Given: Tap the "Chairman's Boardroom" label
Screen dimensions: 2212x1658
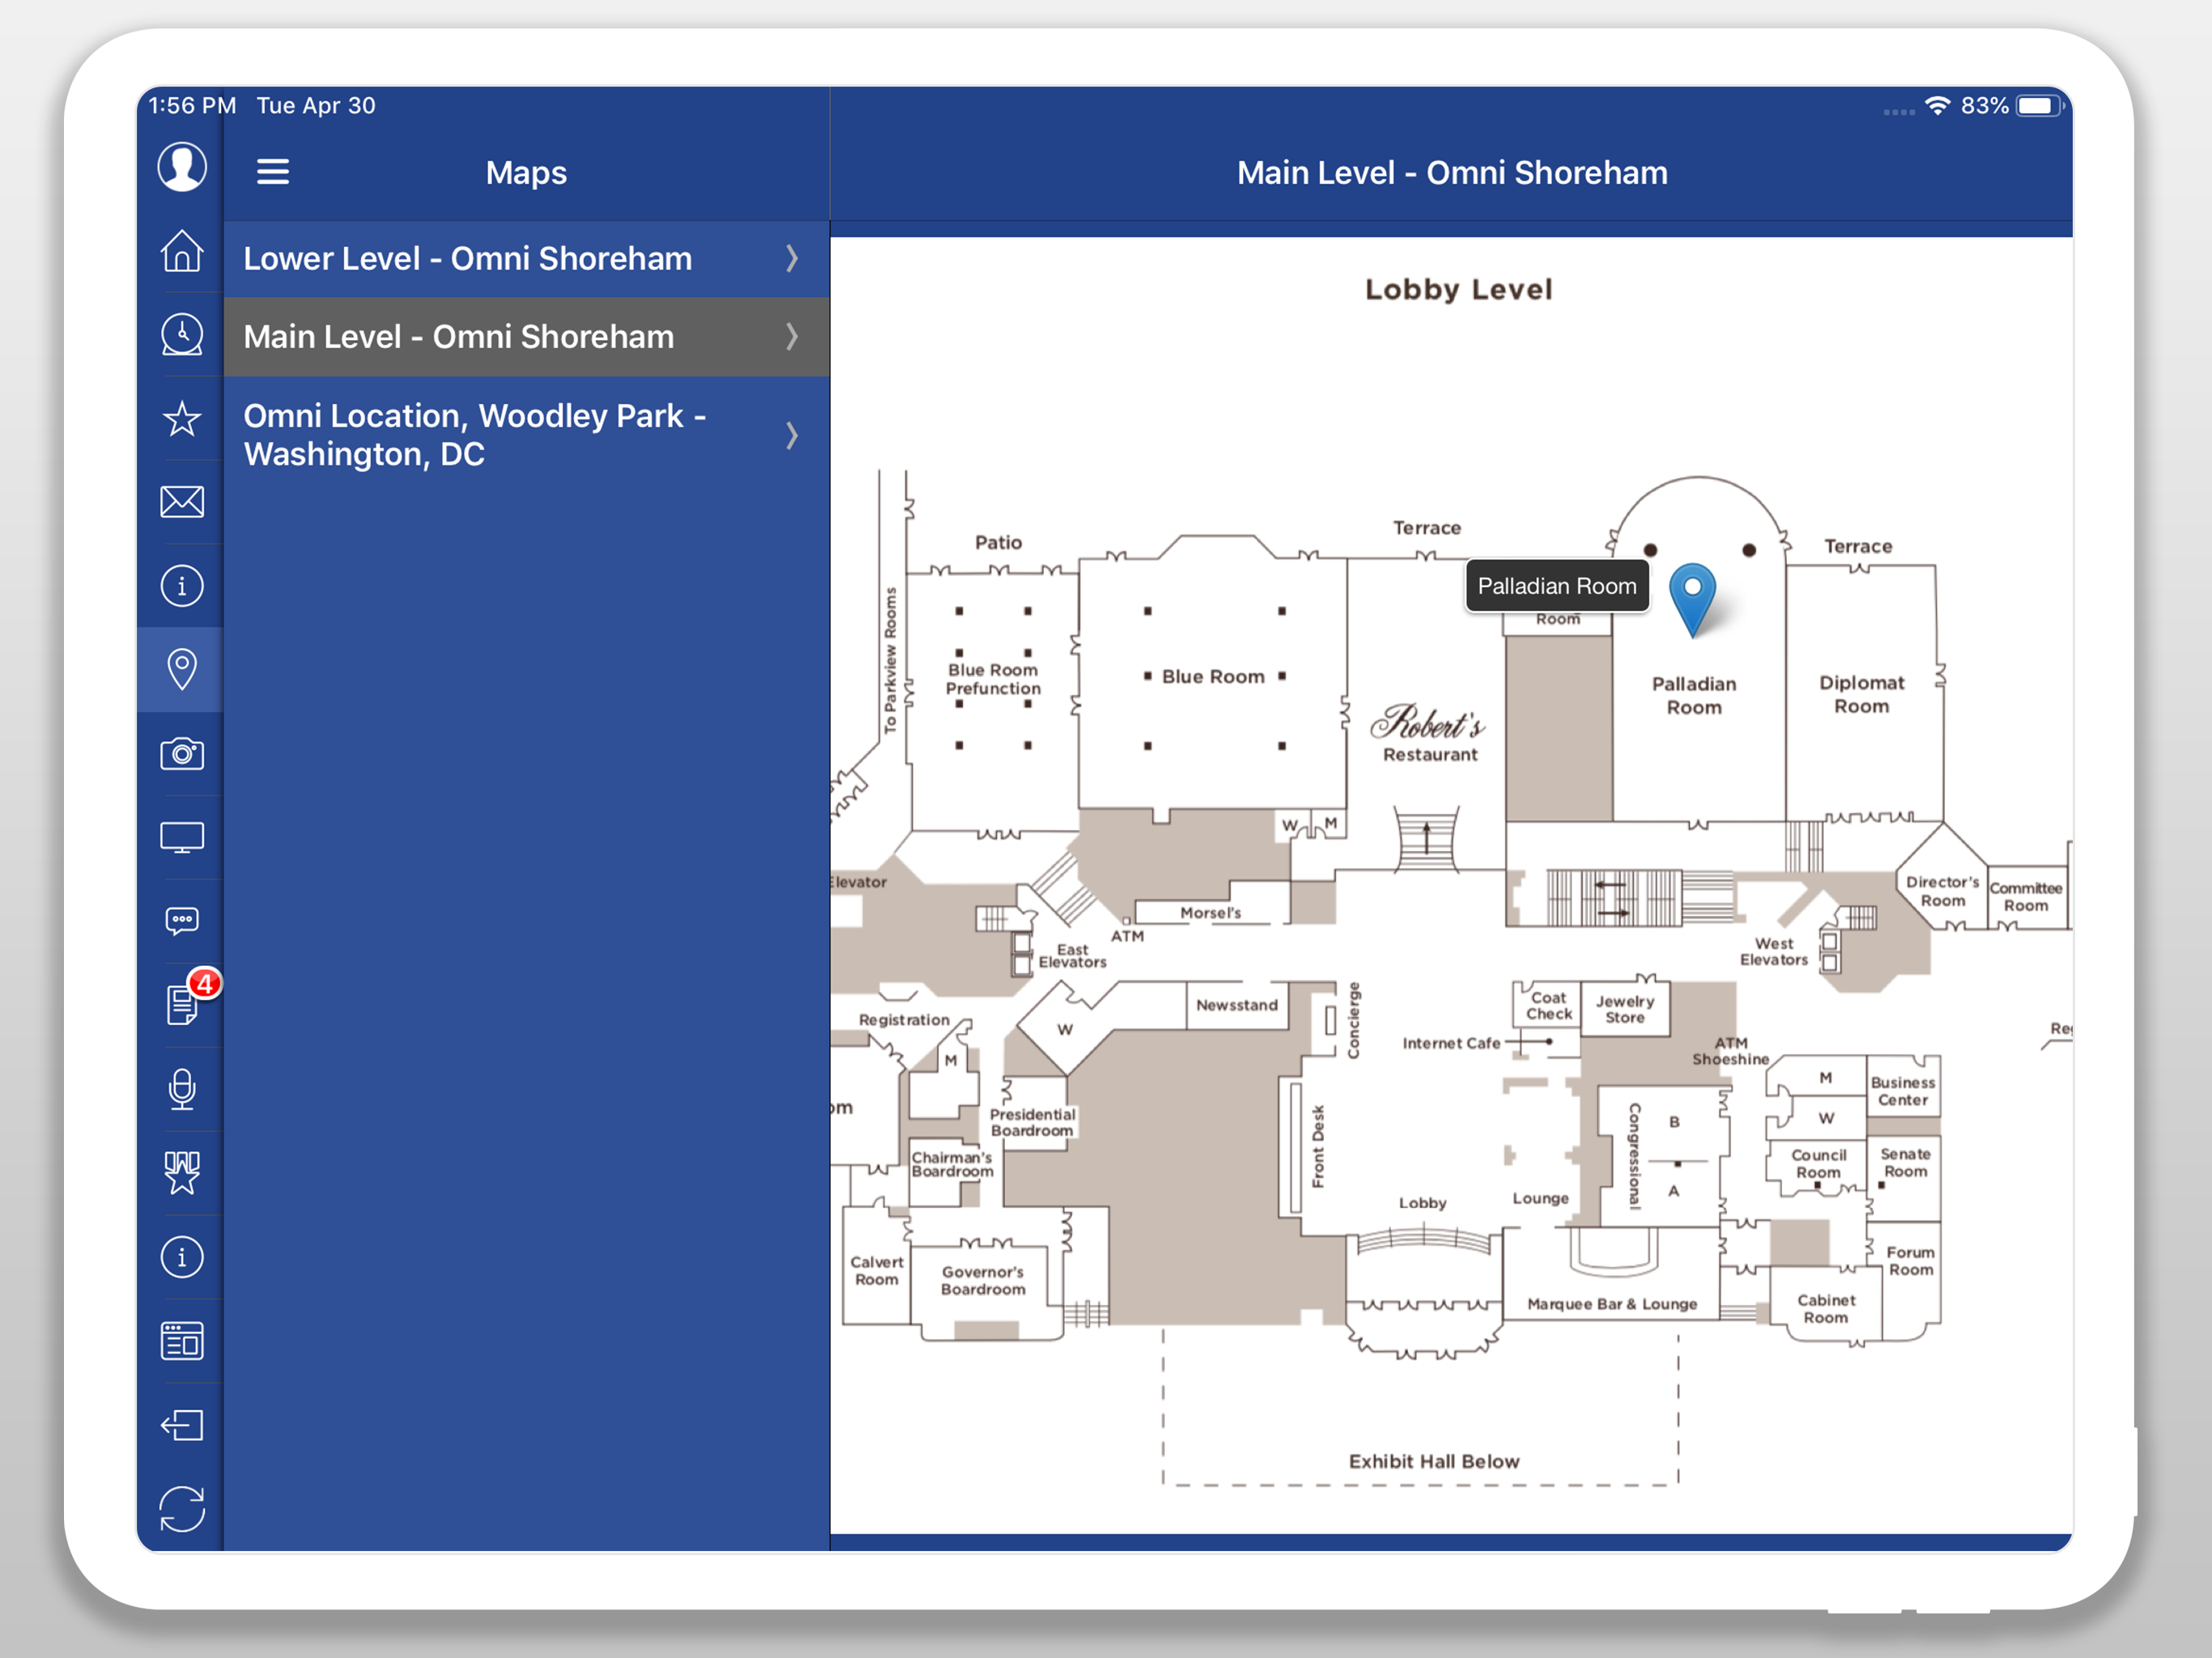Looking at the screenshot, I should click(x=952, y=1163).
